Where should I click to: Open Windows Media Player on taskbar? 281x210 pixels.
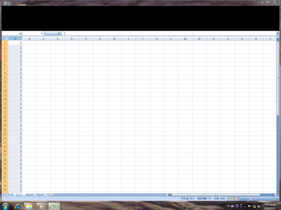42,206
